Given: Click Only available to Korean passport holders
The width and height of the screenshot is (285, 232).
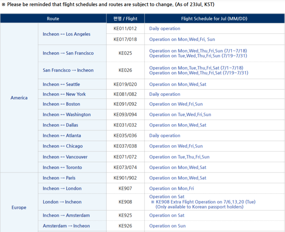Looking at the screenshot, I should point(199,207).
